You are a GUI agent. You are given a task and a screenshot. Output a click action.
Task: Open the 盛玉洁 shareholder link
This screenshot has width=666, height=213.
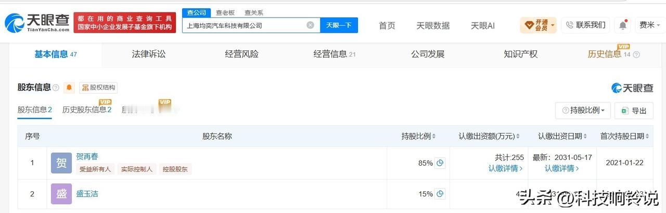[87, 194]
